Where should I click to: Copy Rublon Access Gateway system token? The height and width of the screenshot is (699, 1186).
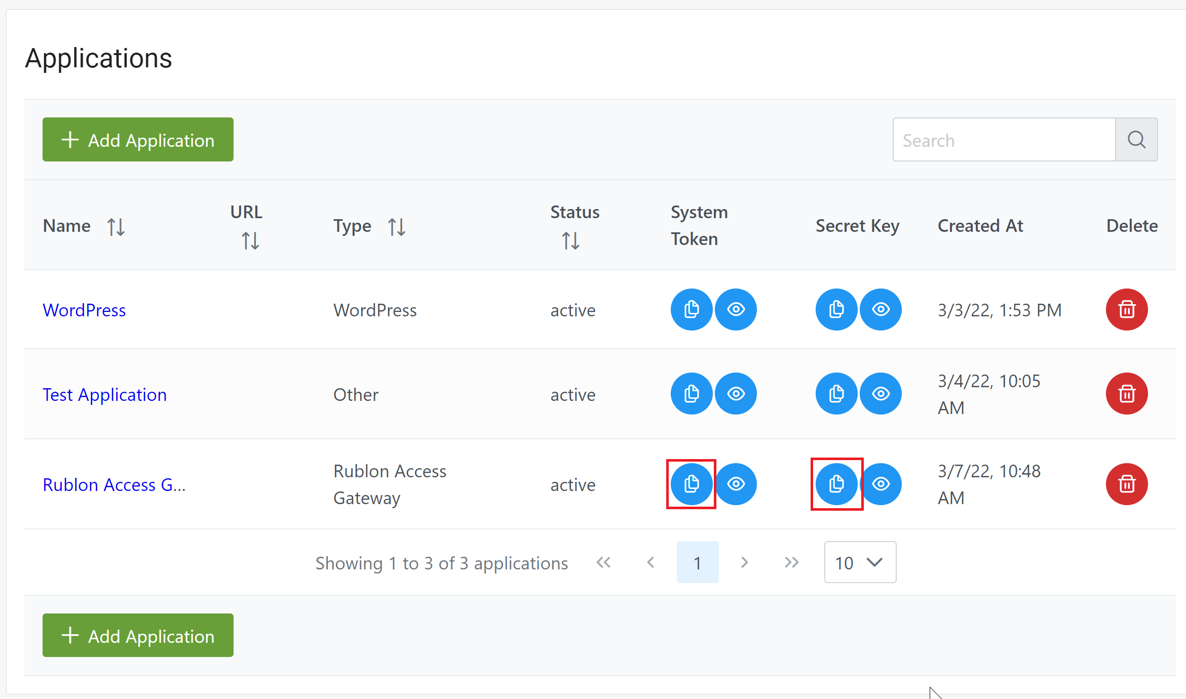click(691, 484)
